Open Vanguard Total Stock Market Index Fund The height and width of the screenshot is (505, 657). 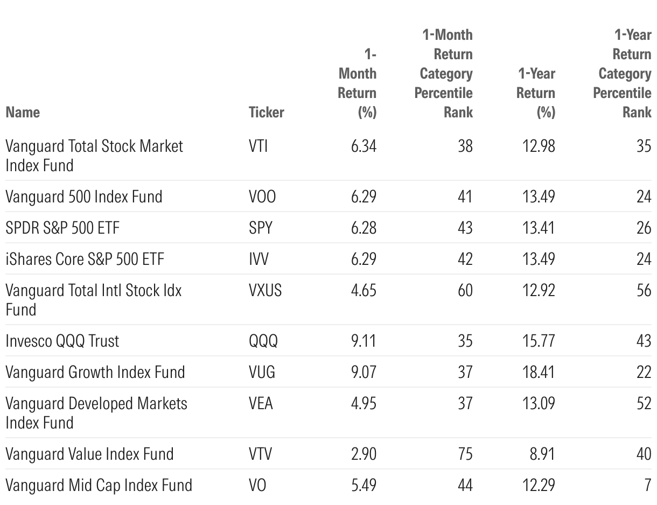coord(94,155)
